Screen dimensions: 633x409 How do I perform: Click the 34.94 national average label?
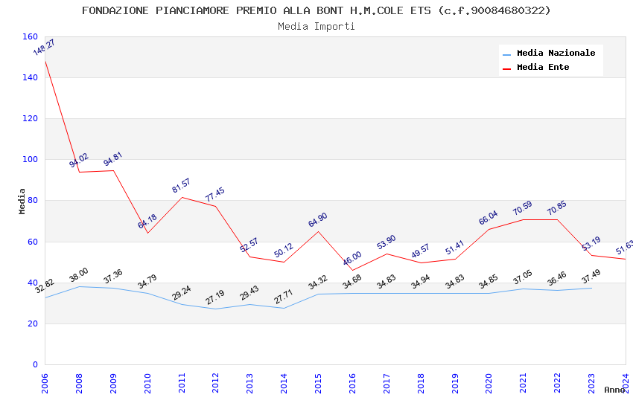pos(421,282)
